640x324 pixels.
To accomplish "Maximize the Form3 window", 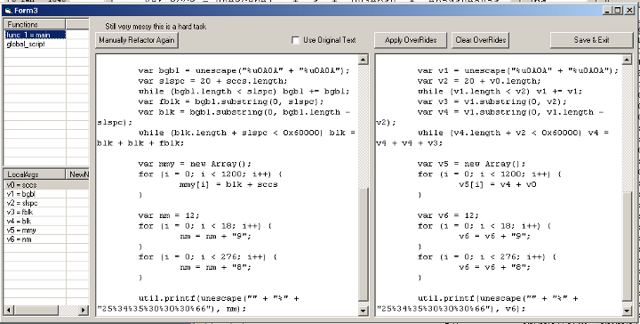I will [619, 11].
